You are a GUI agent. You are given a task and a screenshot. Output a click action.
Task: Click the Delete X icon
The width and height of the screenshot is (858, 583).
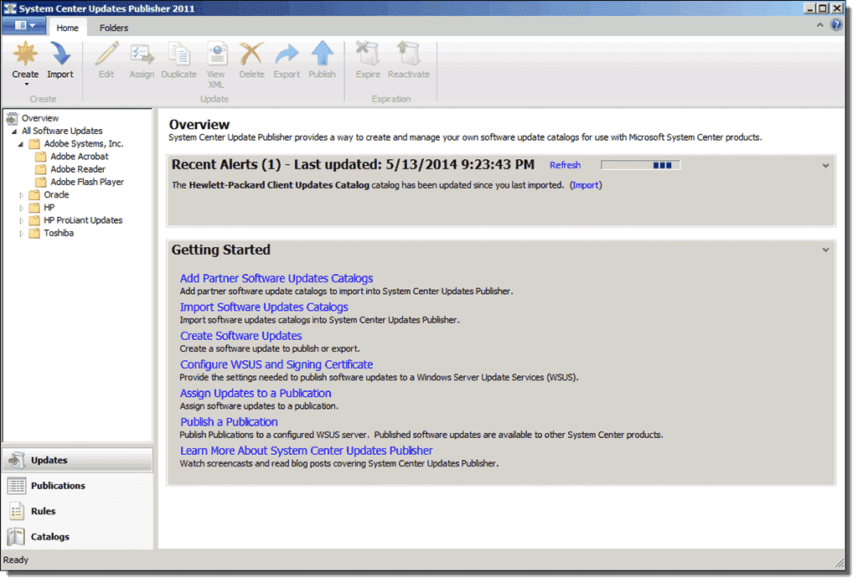(251, 54)
